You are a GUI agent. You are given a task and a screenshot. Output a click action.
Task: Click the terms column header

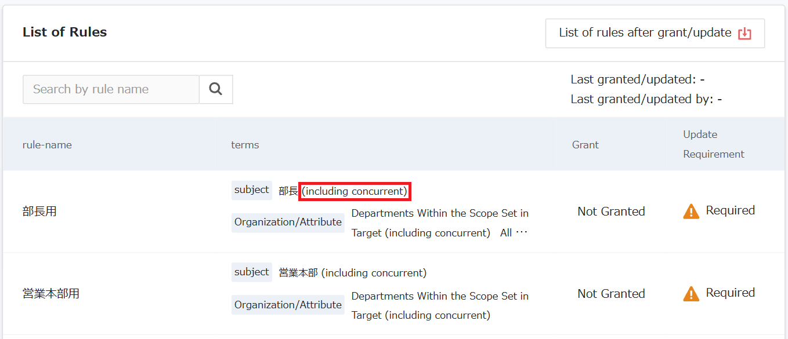(245, 145)
